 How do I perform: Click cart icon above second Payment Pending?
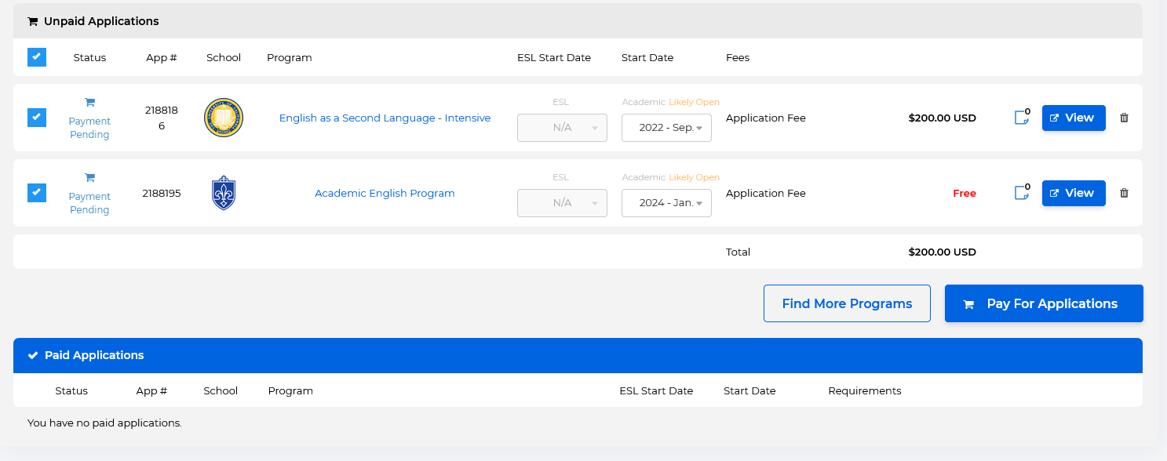coord(89,177)
